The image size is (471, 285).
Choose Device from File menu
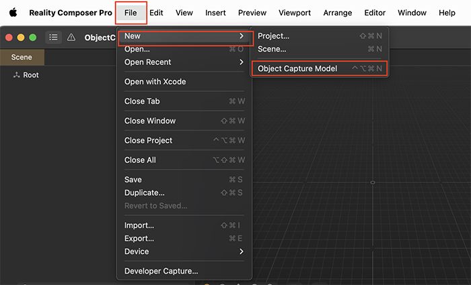tap(184, 251)
